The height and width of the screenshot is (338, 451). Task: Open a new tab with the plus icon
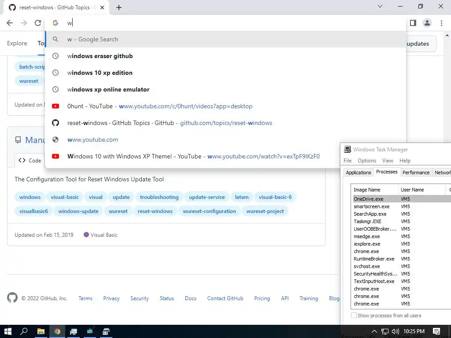coord(119,7)
